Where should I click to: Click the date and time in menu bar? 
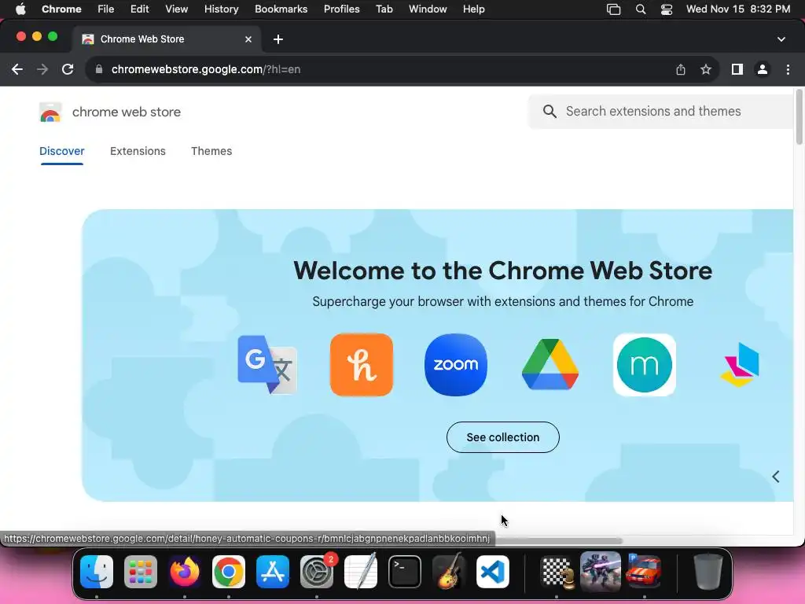pos(738,9)
